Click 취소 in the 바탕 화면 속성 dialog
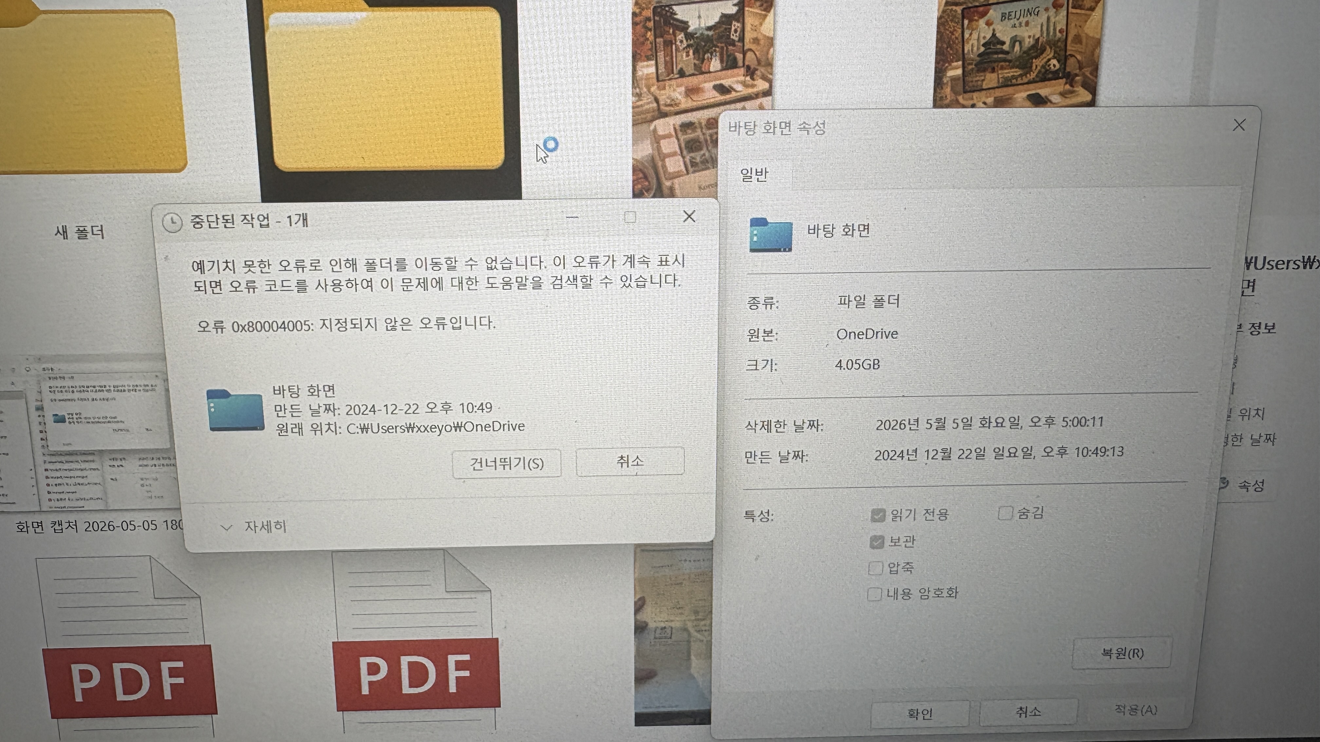Screen dimensions: 1320x742 coord(1028,712)
